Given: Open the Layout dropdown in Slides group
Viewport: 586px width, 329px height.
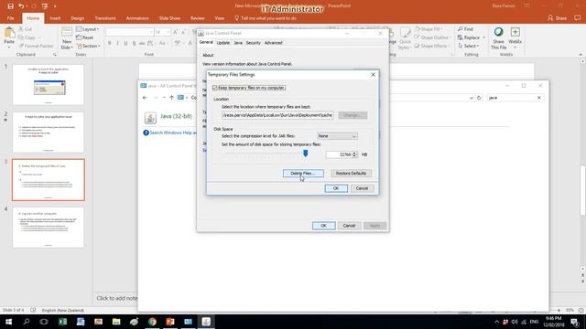Looking at the screenshot, I should pyautogui.click(x=88, y=29).
